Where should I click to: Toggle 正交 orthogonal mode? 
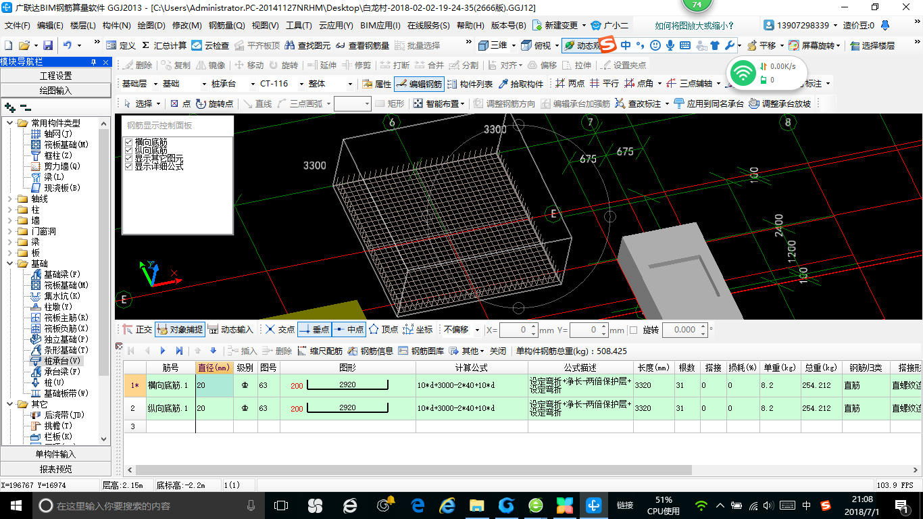click(137, 330)
